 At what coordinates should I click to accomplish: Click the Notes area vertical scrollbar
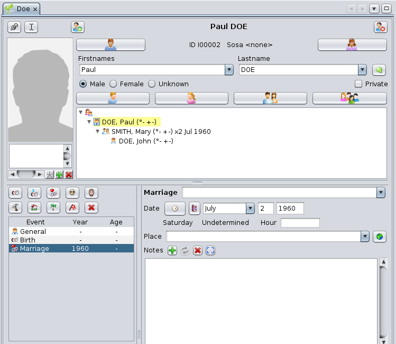point(383,301)
